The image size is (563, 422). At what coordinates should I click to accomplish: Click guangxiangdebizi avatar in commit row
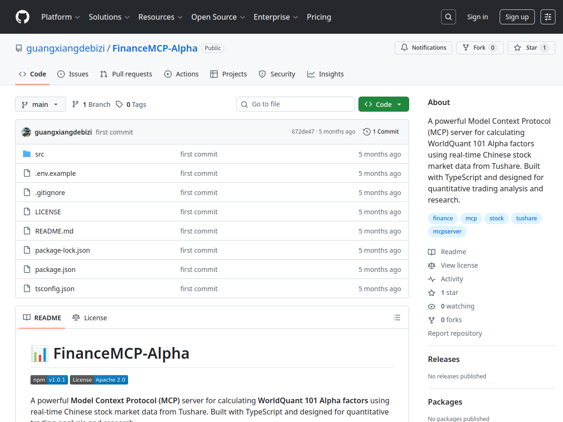coord(26,132)
